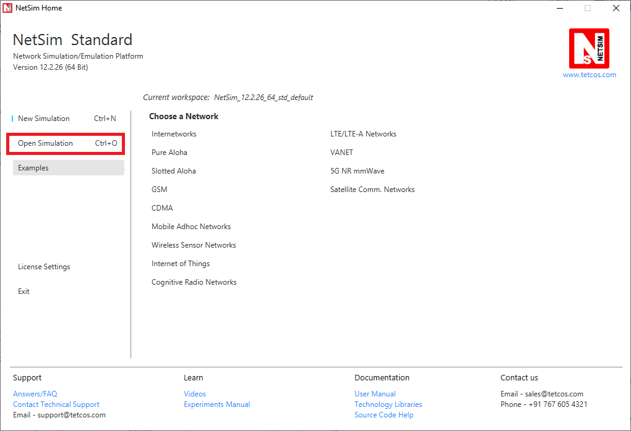
Task: Pick the CDMA network option
Action: click(162, 207)
